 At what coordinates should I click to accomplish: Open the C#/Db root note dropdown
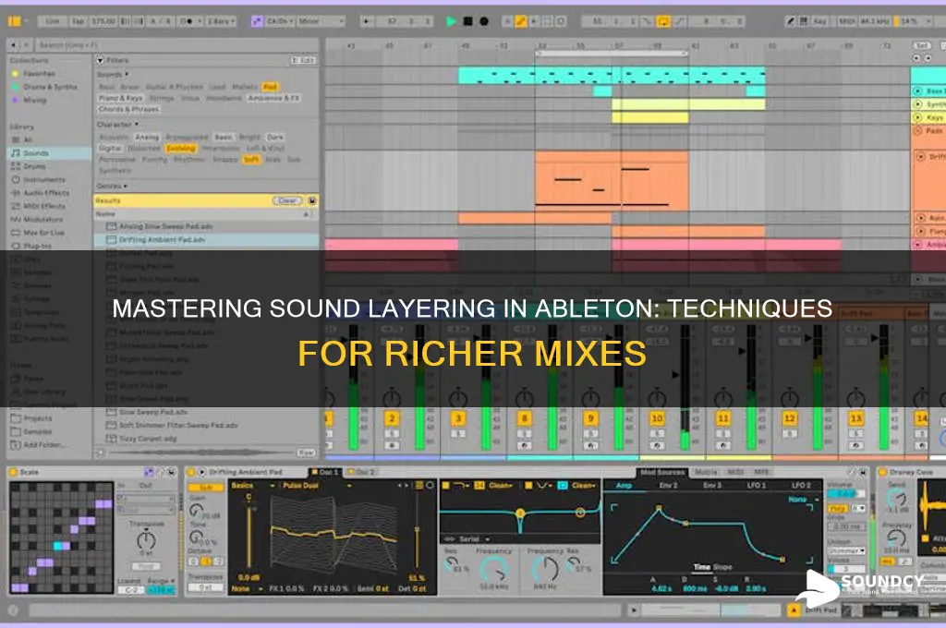coord(280,21)
